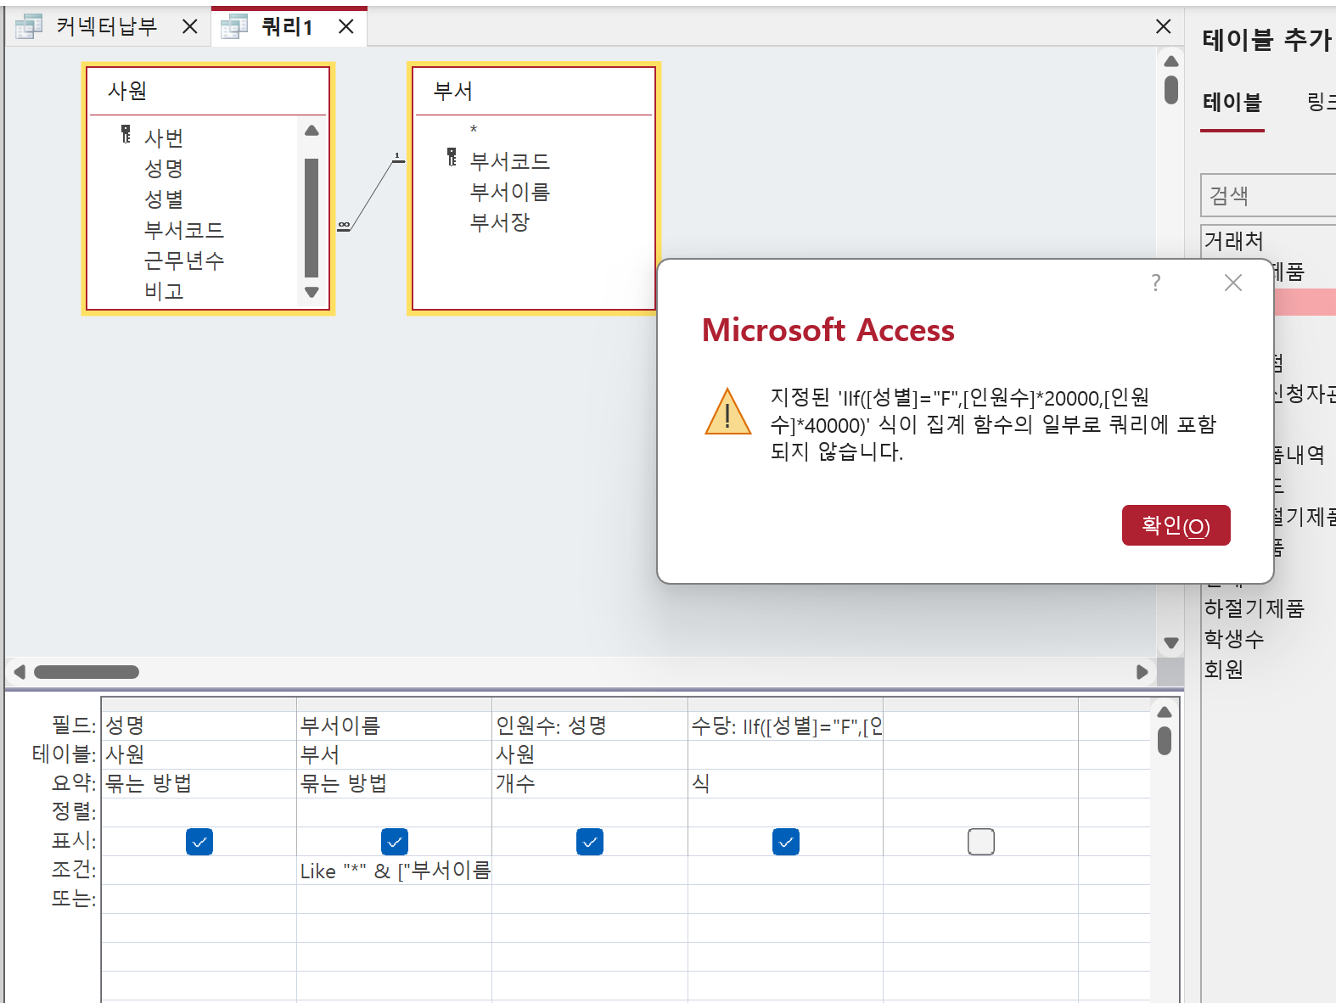1336x1003 pixels.
Task: Open the 테이블 dropdown cell showing 부서
Action: coord(394,754)
